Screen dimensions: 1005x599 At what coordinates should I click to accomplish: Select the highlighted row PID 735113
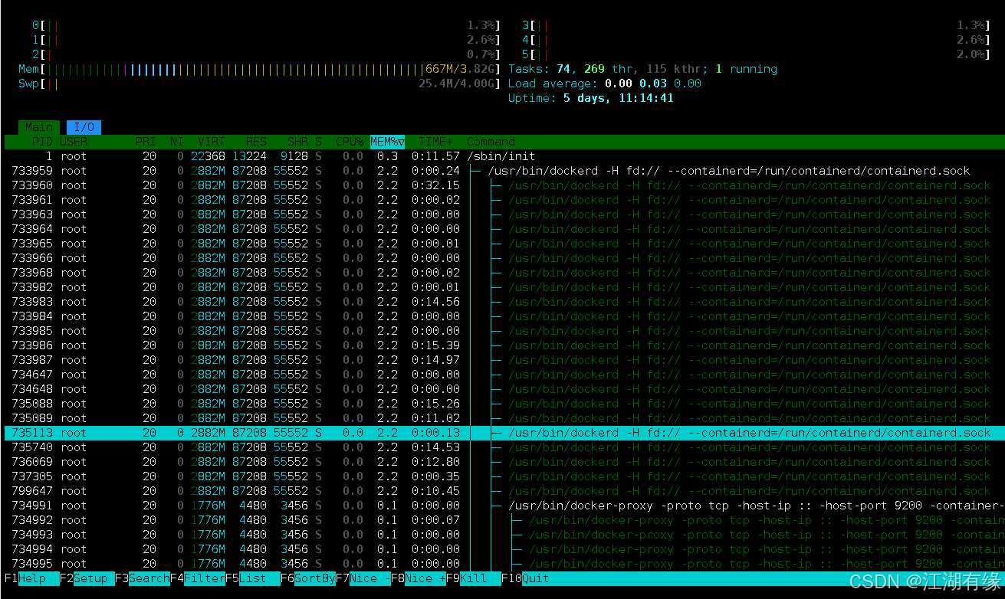(504, 433)
